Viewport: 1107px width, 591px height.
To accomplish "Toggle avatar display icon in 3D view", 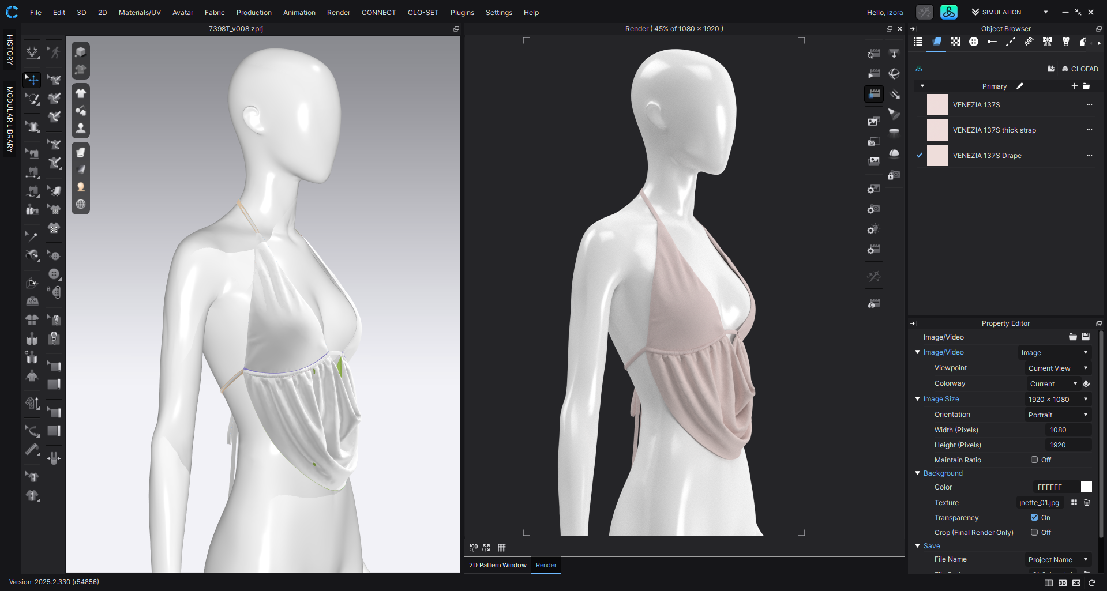I will (x=81, y=129).
